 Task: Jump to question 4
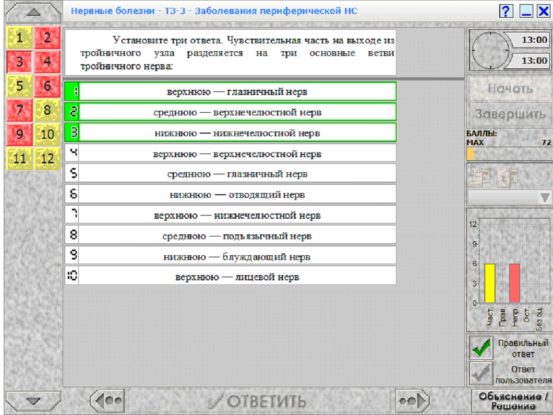point(47,62)
